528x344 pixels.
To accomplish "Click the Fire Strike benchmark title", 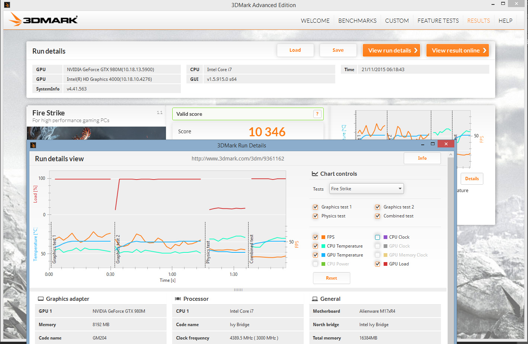I will [x=48, y=113].
